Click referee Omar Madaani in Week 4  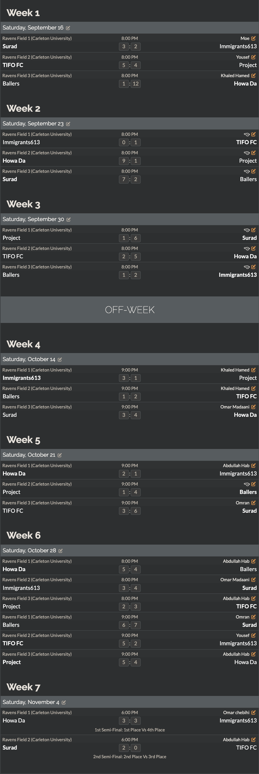(x=235, y=407)
